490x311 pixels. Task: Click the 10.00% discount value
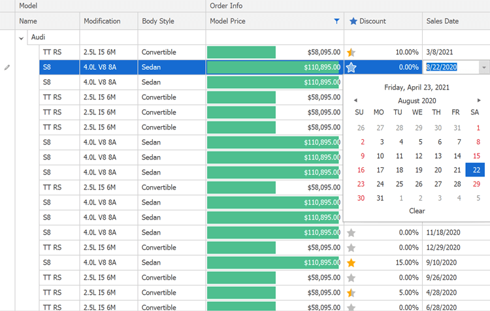(x=407, y=52)
